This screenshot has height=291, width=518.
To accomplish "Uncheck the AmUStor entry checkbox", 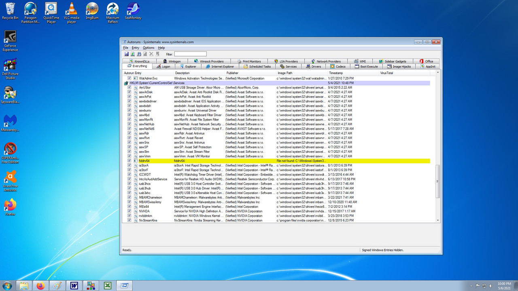I will click(129, 87).
